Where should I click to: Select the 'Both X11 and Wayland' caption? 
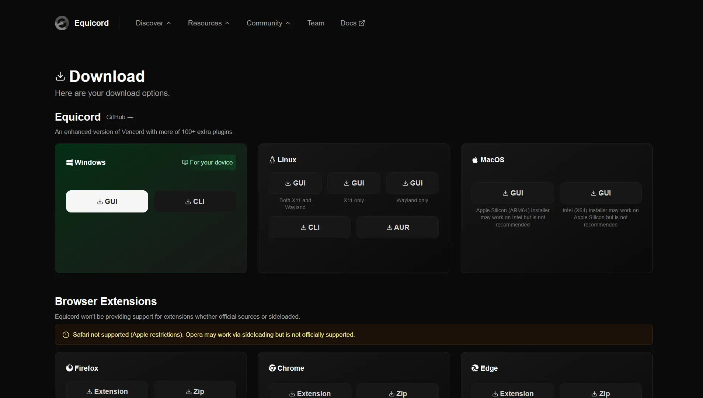[x=295, y=204]
